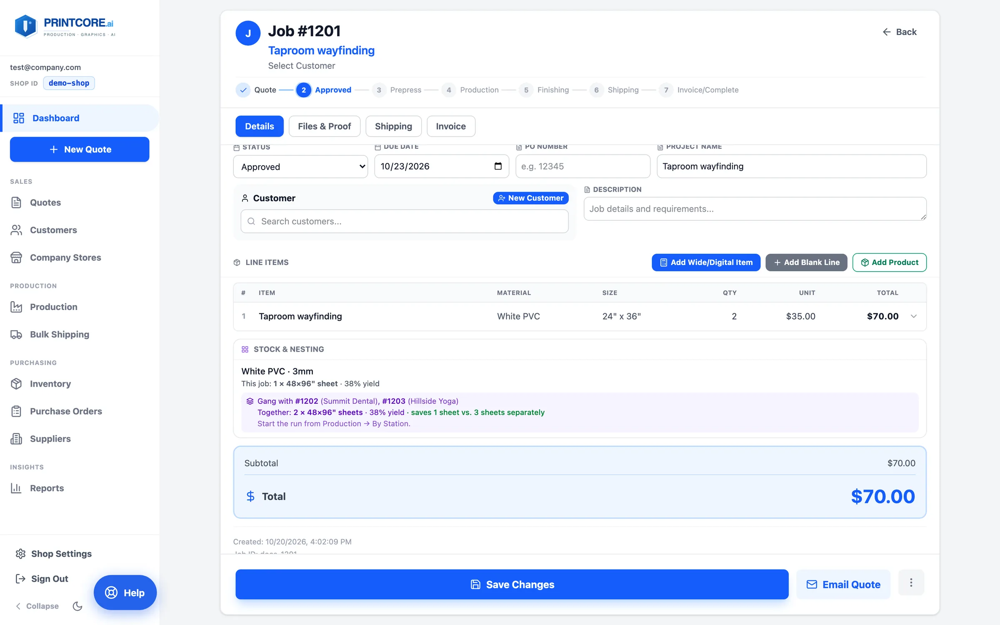Click the Purchase Orders clipboard icon

tap(16, 411)
